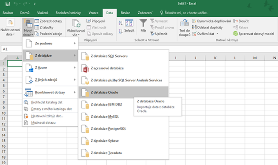Click Spravovat datový model
This screenshot has width=278, height=165.
coord(254,34)
